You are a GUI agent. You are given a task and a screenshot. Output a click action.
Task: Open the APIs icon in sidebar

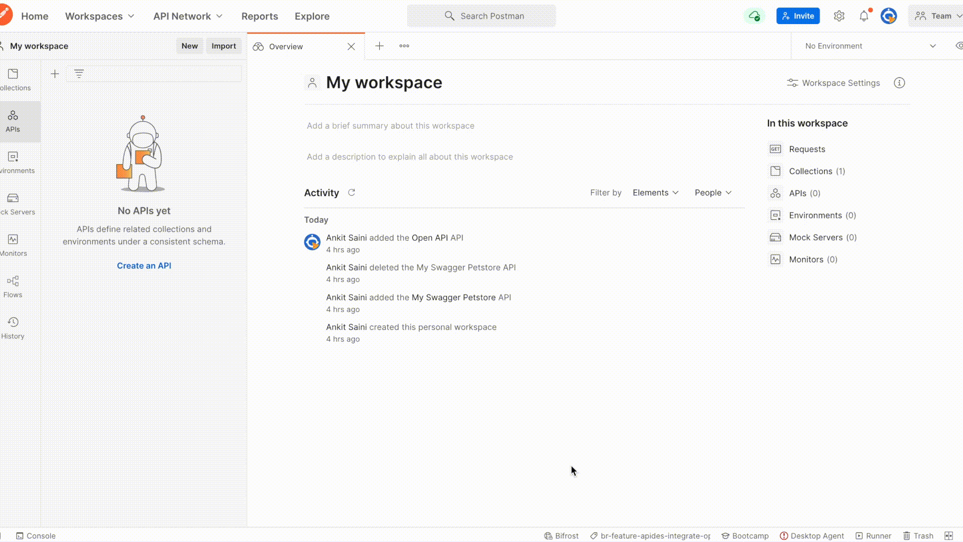coord(13,120)
